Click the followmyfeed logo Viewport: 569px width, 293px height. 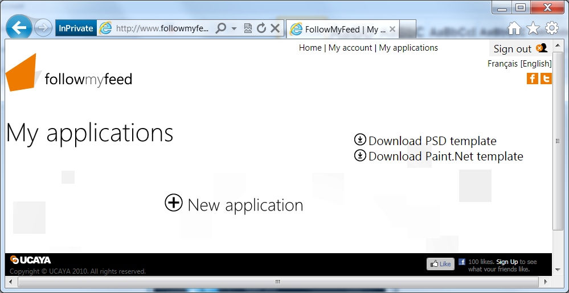(x=69, y=74)
